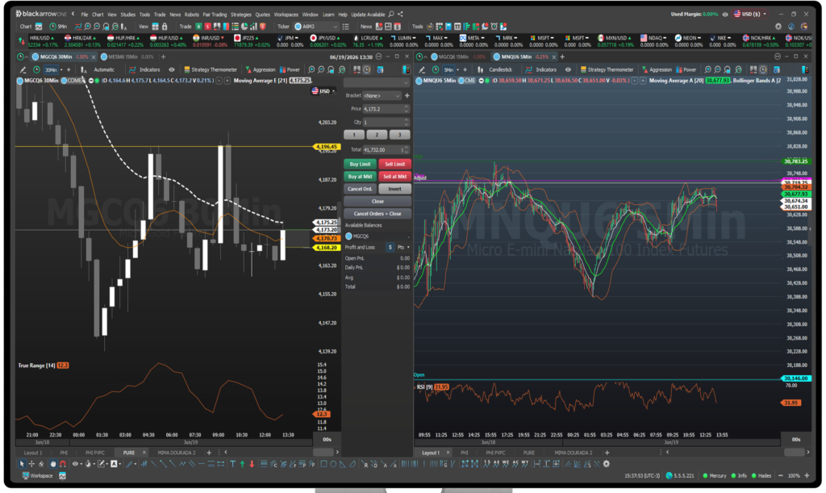The width and height of the screenshot is (826, 493).
Task: Select the green up arrow drawing tool
Action: tap(242, 464)
